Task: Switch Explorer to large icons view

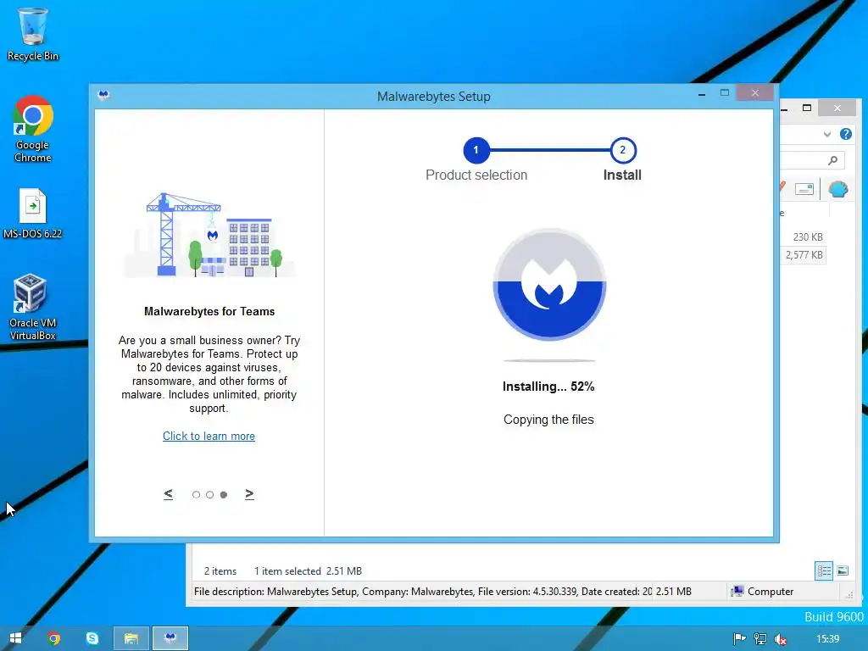Action: point(843,570)
